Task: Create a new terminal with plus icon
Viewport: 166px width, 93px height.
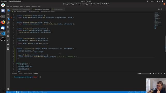Action: tap(153, 74)
